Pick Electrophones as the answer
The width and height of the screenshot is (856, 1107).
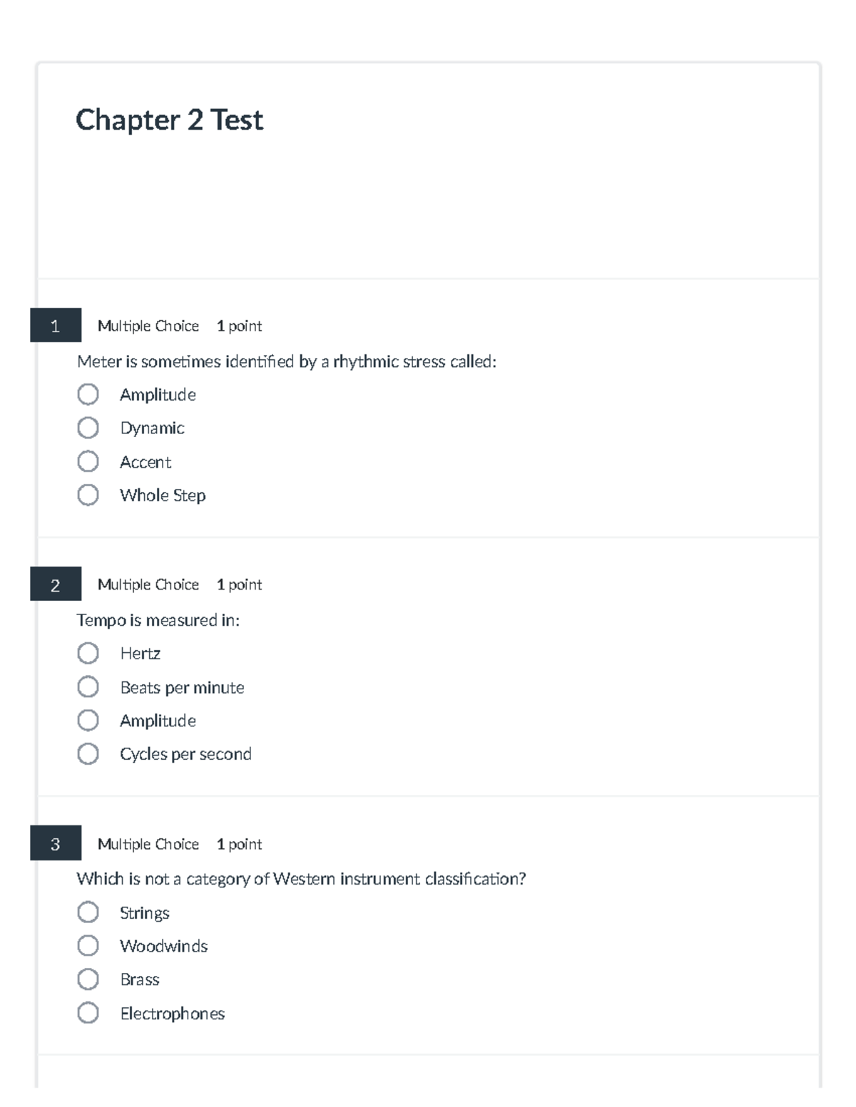click(x=88, y=1012)
